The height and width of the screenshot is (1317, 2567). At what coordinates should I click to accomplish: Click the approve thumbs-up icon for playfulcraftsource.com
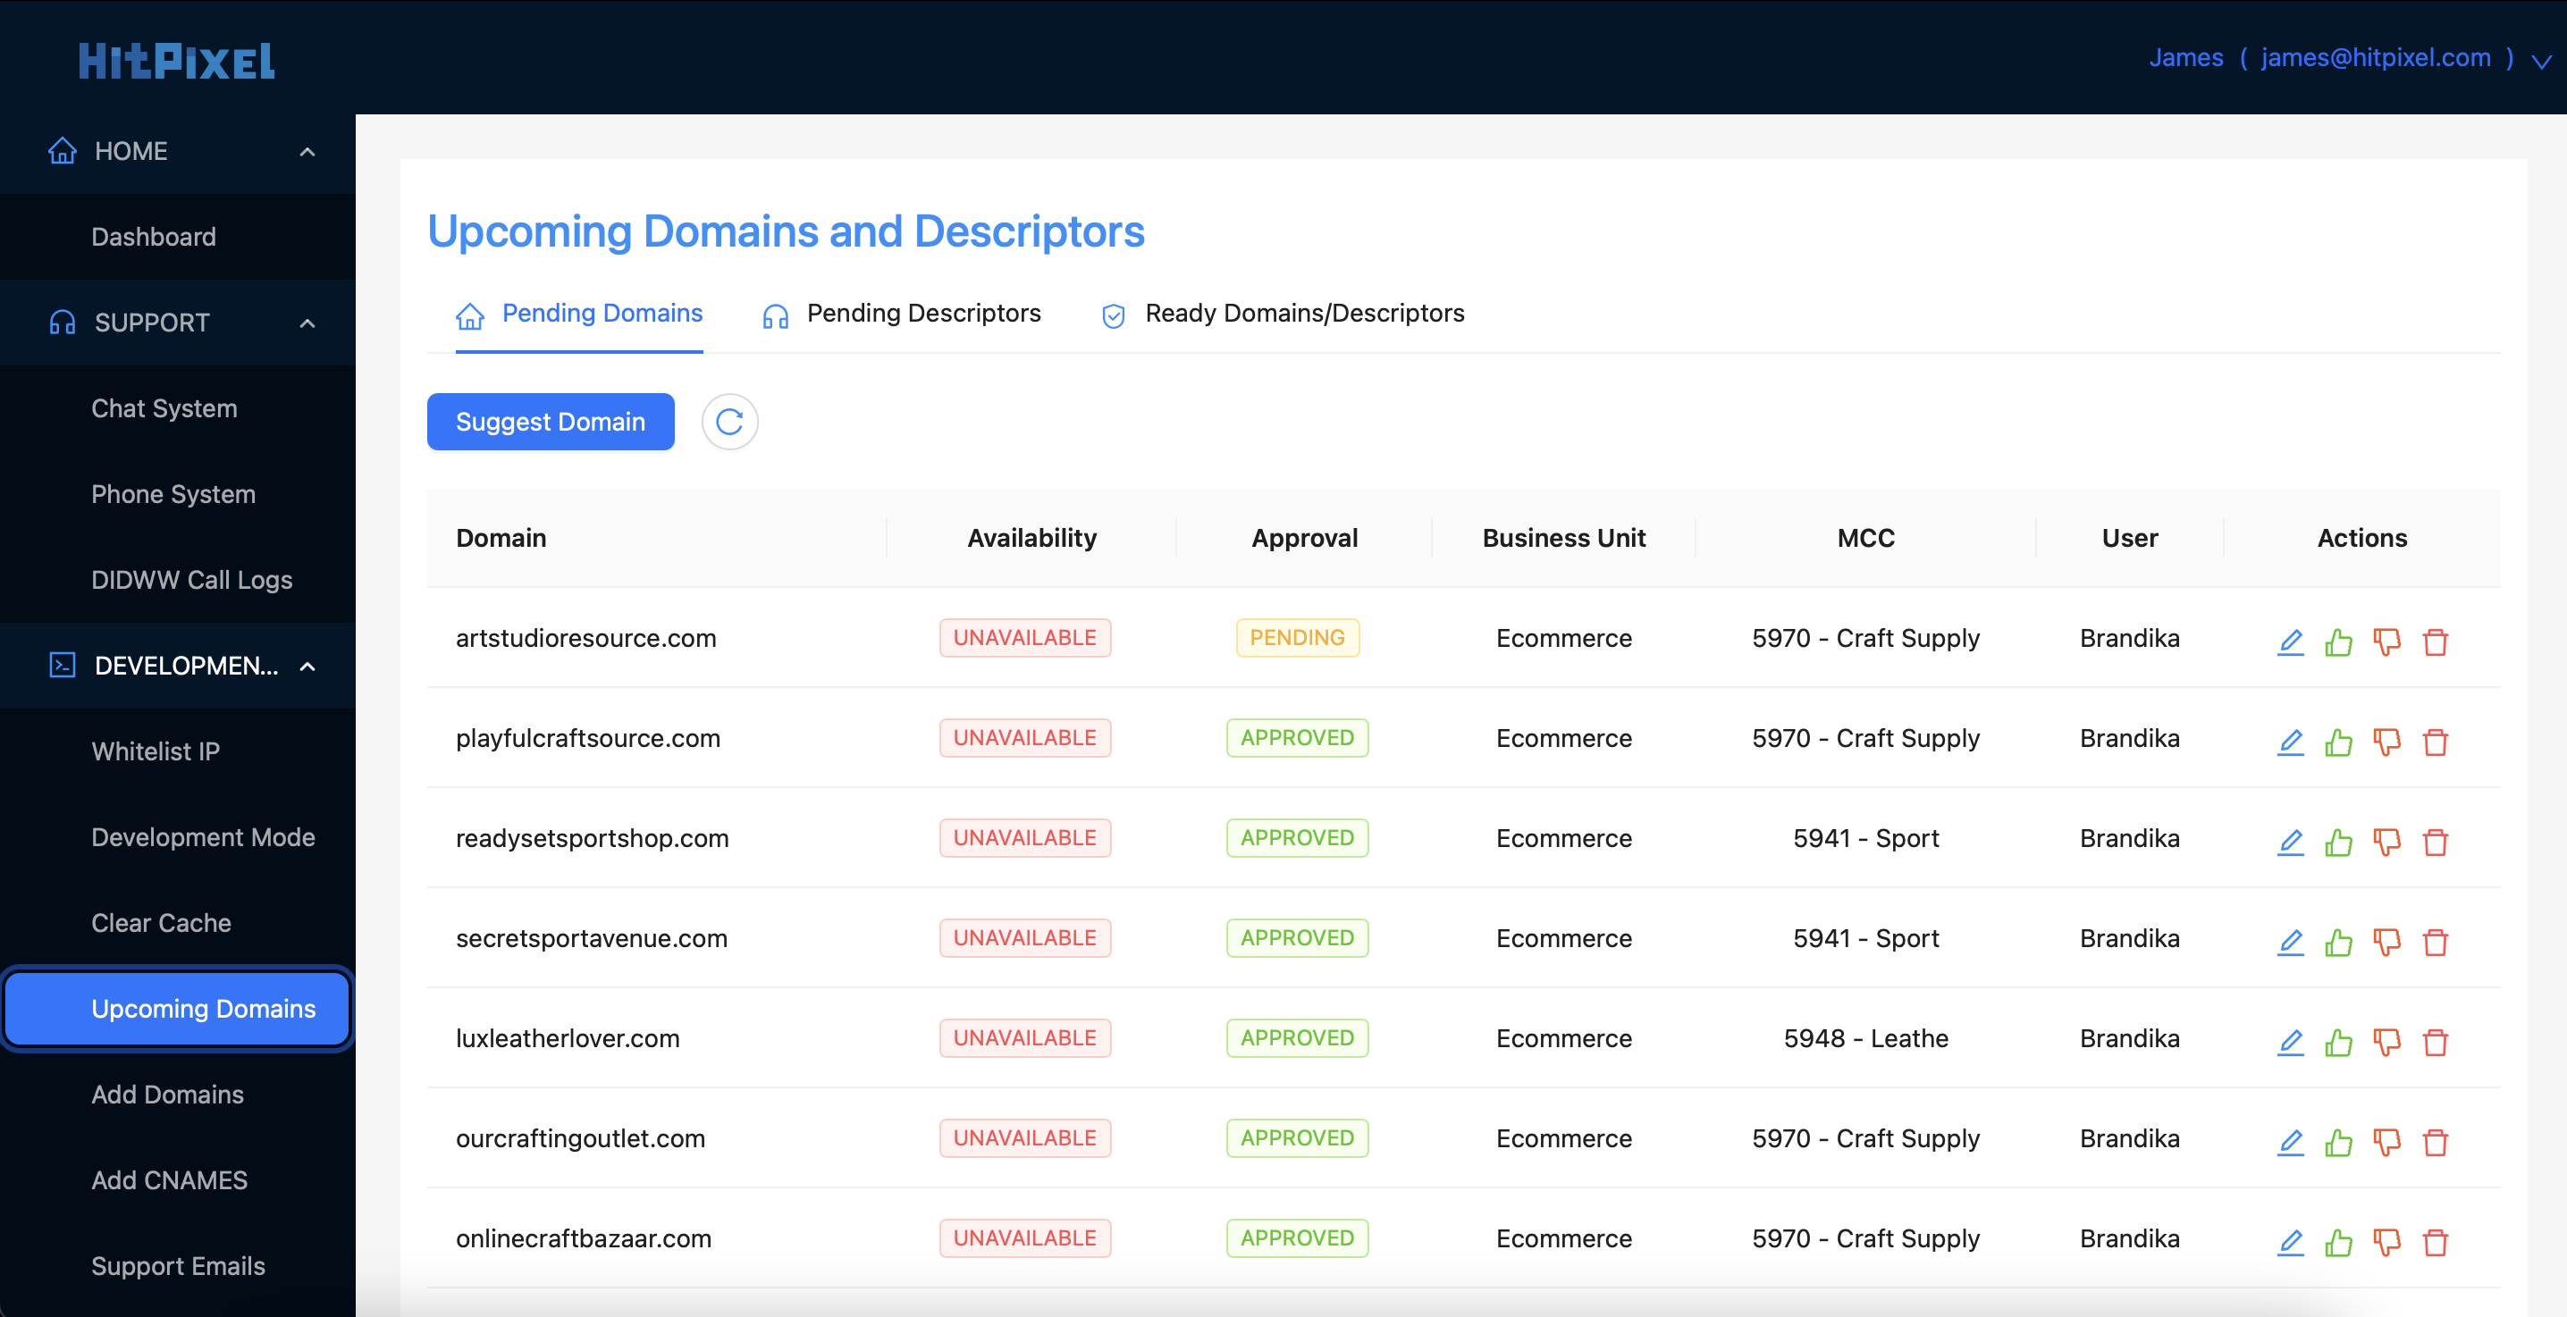click(x=2340, y=739)
